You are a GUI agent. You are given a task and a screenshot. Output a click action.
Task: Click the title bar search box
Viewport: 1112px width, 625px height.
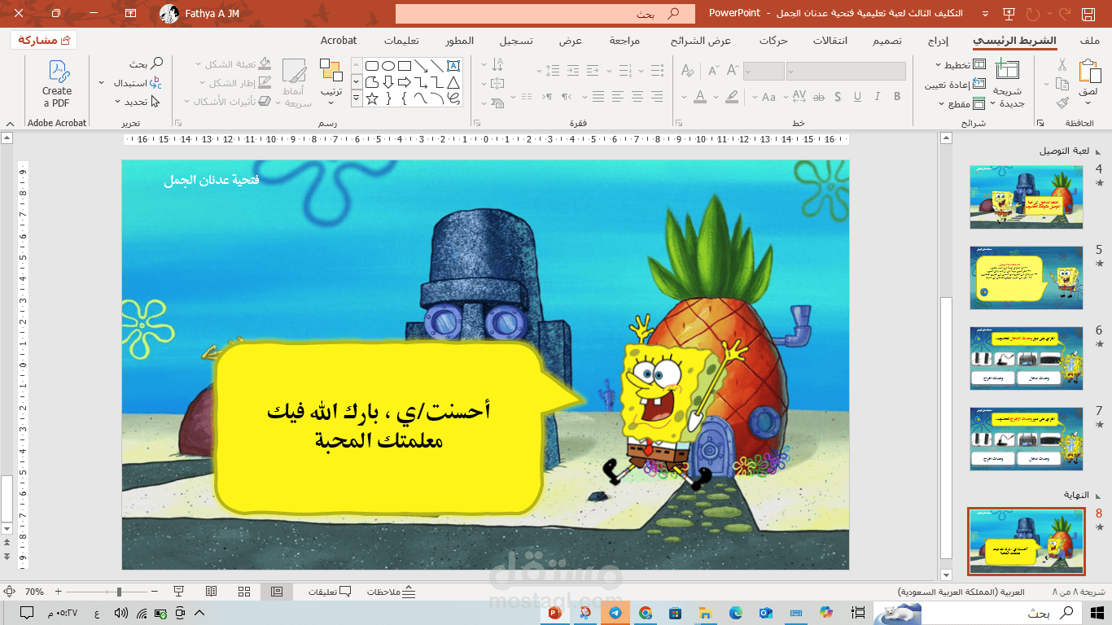[x=545, y=14]
